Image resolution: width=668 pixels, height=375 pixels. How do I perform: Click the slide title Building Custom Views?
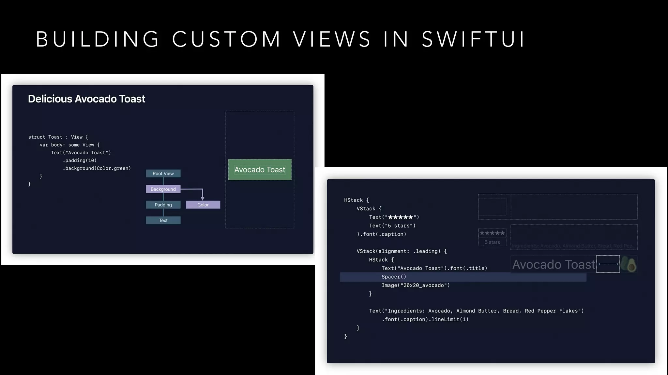click(x=281, y=39)
